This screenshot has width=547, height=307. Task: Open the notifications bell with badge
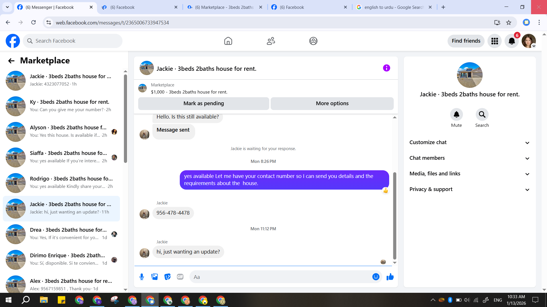click(x=512, y=41)
